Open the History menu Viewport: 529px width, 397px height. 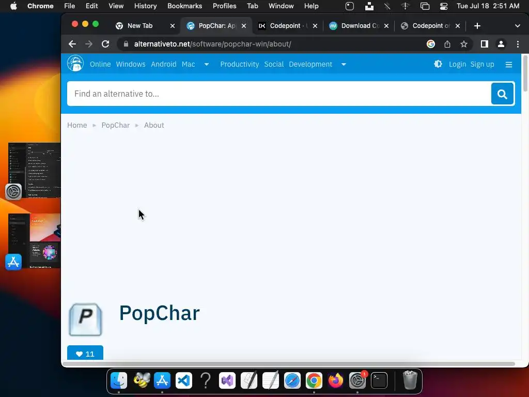145,6
